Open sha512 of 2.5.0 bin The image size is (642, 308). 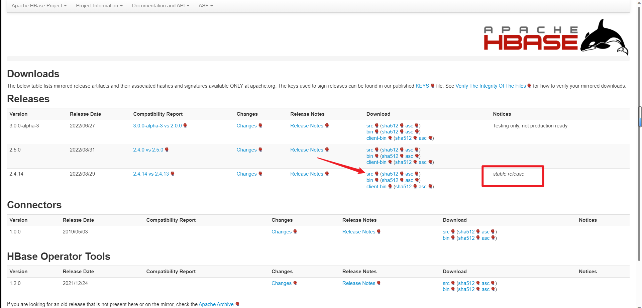tap(390, 156)
